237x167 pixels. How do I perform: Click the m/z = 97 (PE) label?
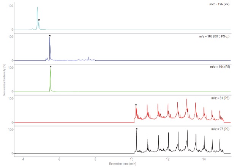pyautogui.click(x=220, y=130)
